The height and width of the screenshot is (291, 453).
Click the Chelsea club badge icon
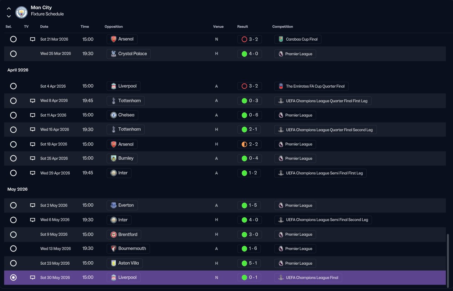113,115
